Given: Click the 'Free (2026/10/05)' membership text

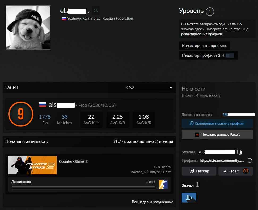Looking at the screenshot, I should point(97,105).
